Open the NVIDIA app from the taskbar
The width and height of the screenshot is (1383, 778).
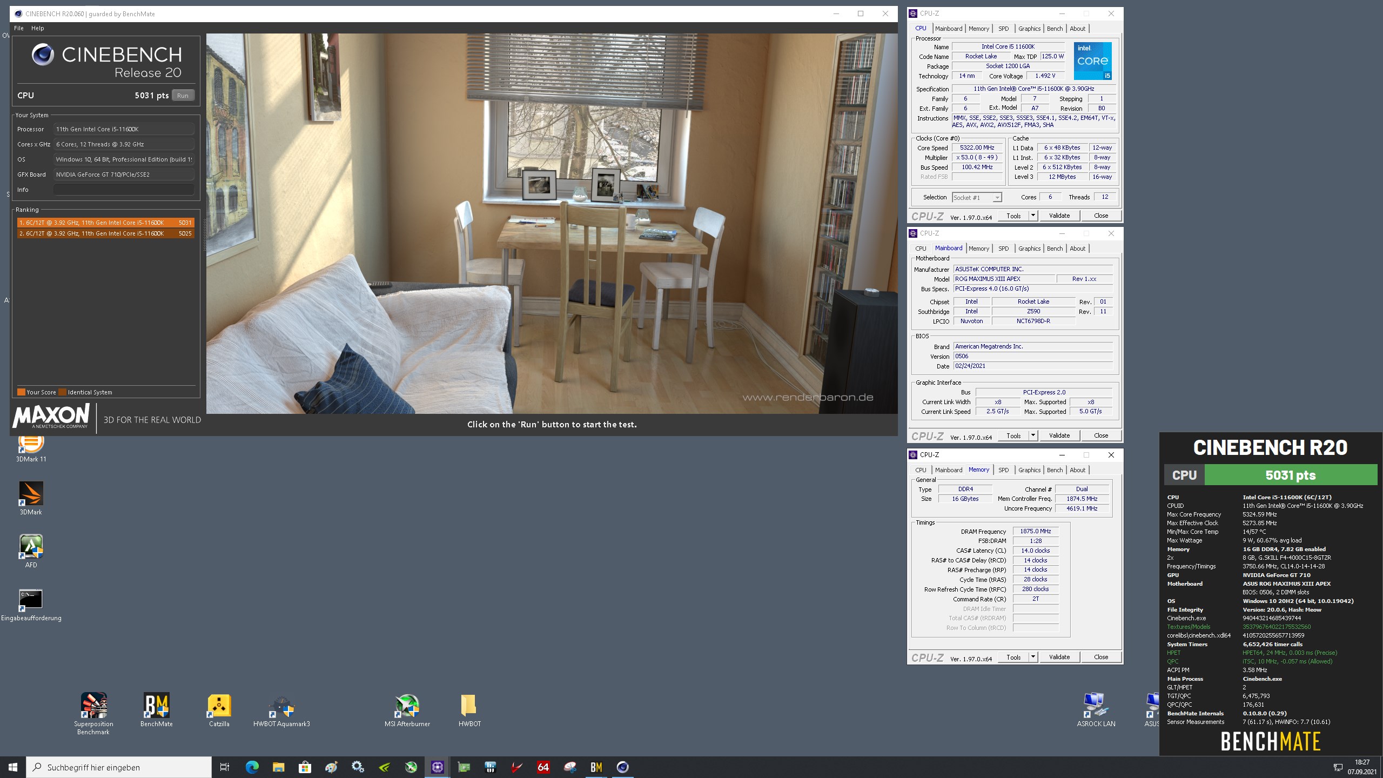[x=384, y=767]
